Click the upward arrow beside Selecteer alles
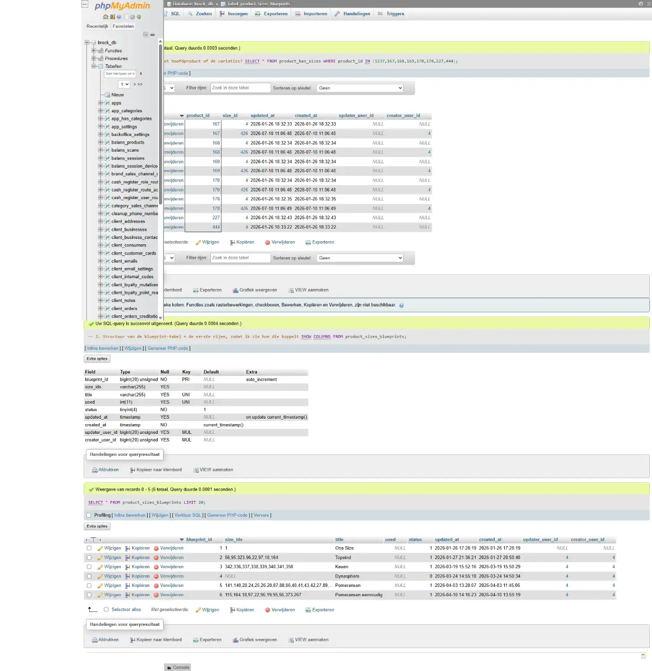 click(93, 609)
